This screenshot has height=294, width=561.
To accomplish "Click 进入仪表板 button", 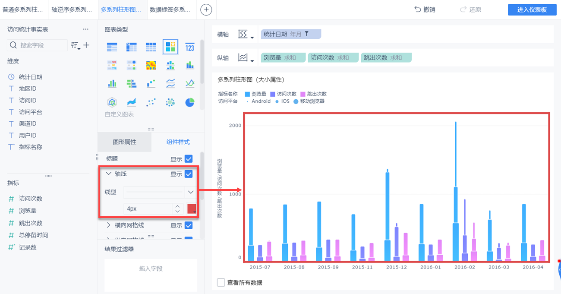I will tap(532, 9).
